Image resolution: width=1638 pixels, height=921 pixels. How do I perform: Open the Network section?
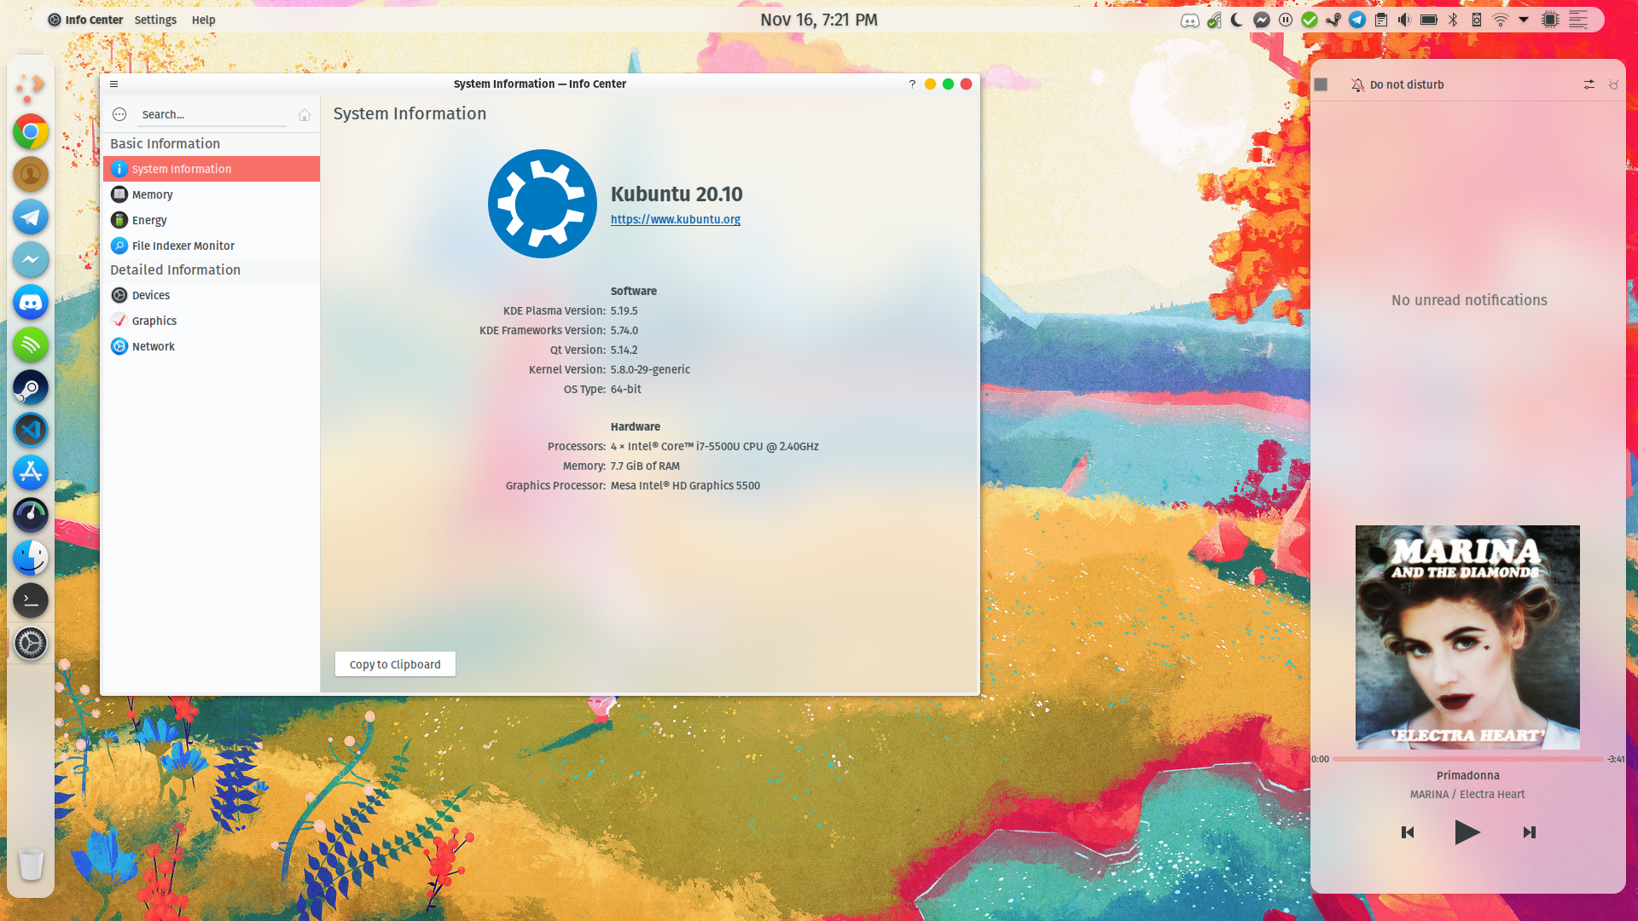coord(211,346)
